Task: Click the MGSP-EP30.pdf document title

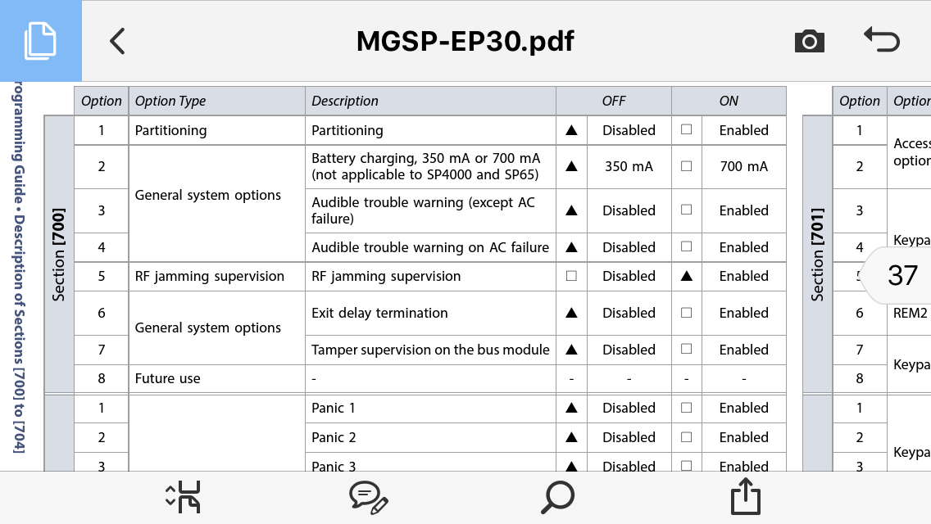Action: tap(465, 41)
